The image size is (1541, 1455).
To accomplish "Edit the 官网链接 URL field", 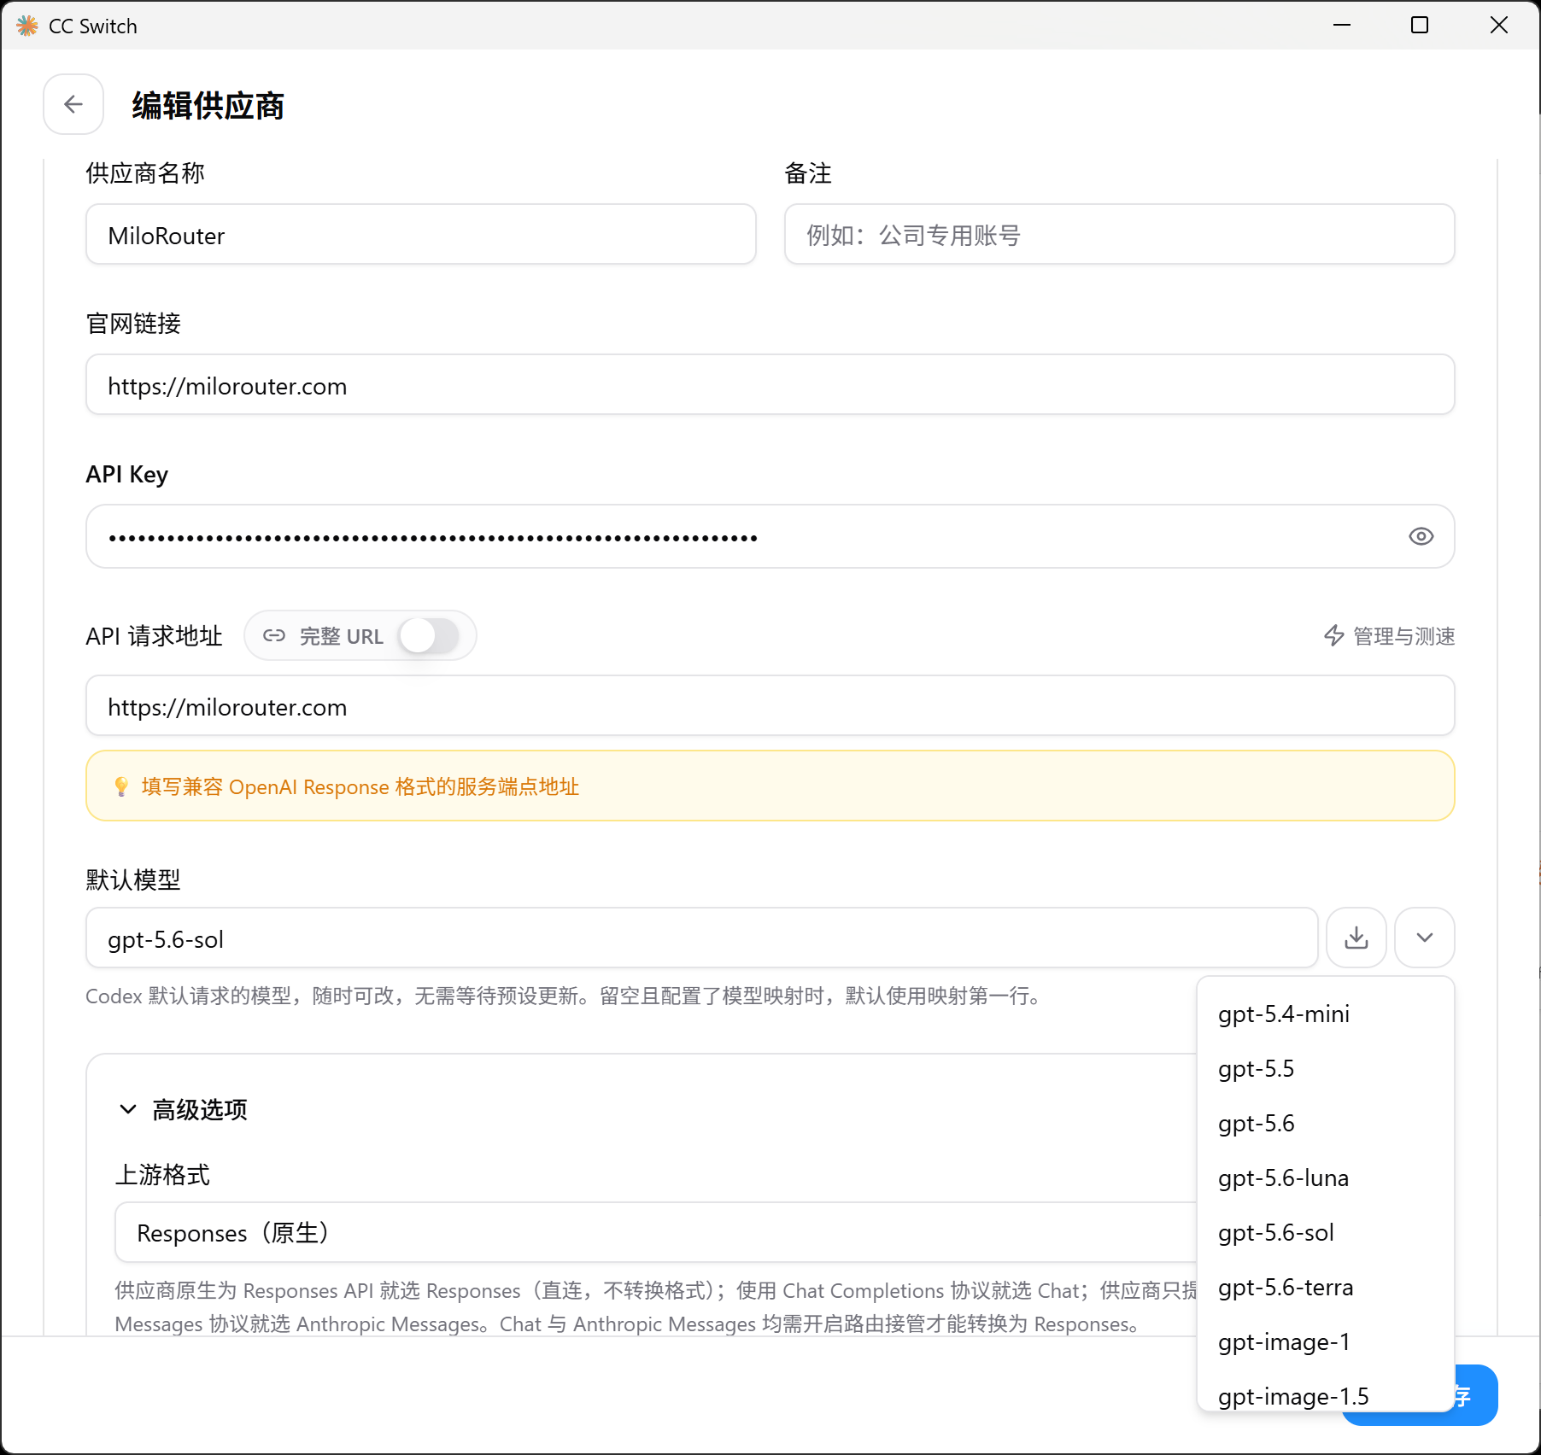I will 770,385.
